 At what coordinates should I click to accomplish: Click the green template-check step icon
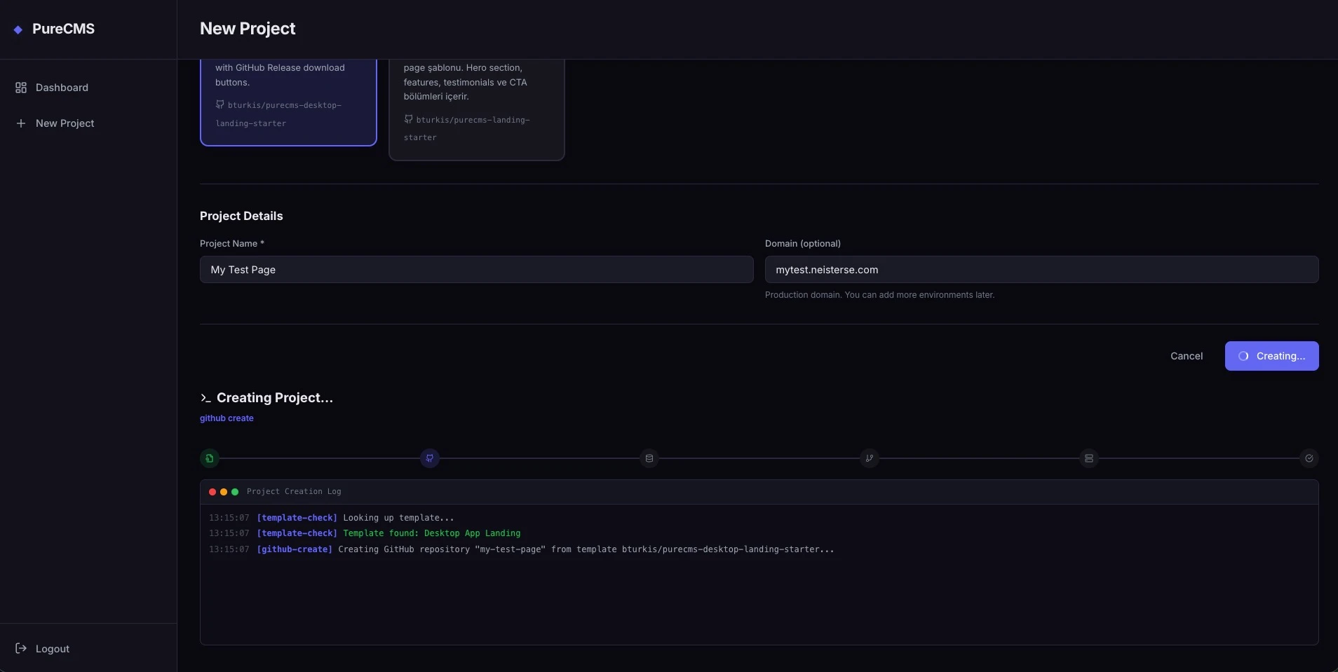(209, 458)
